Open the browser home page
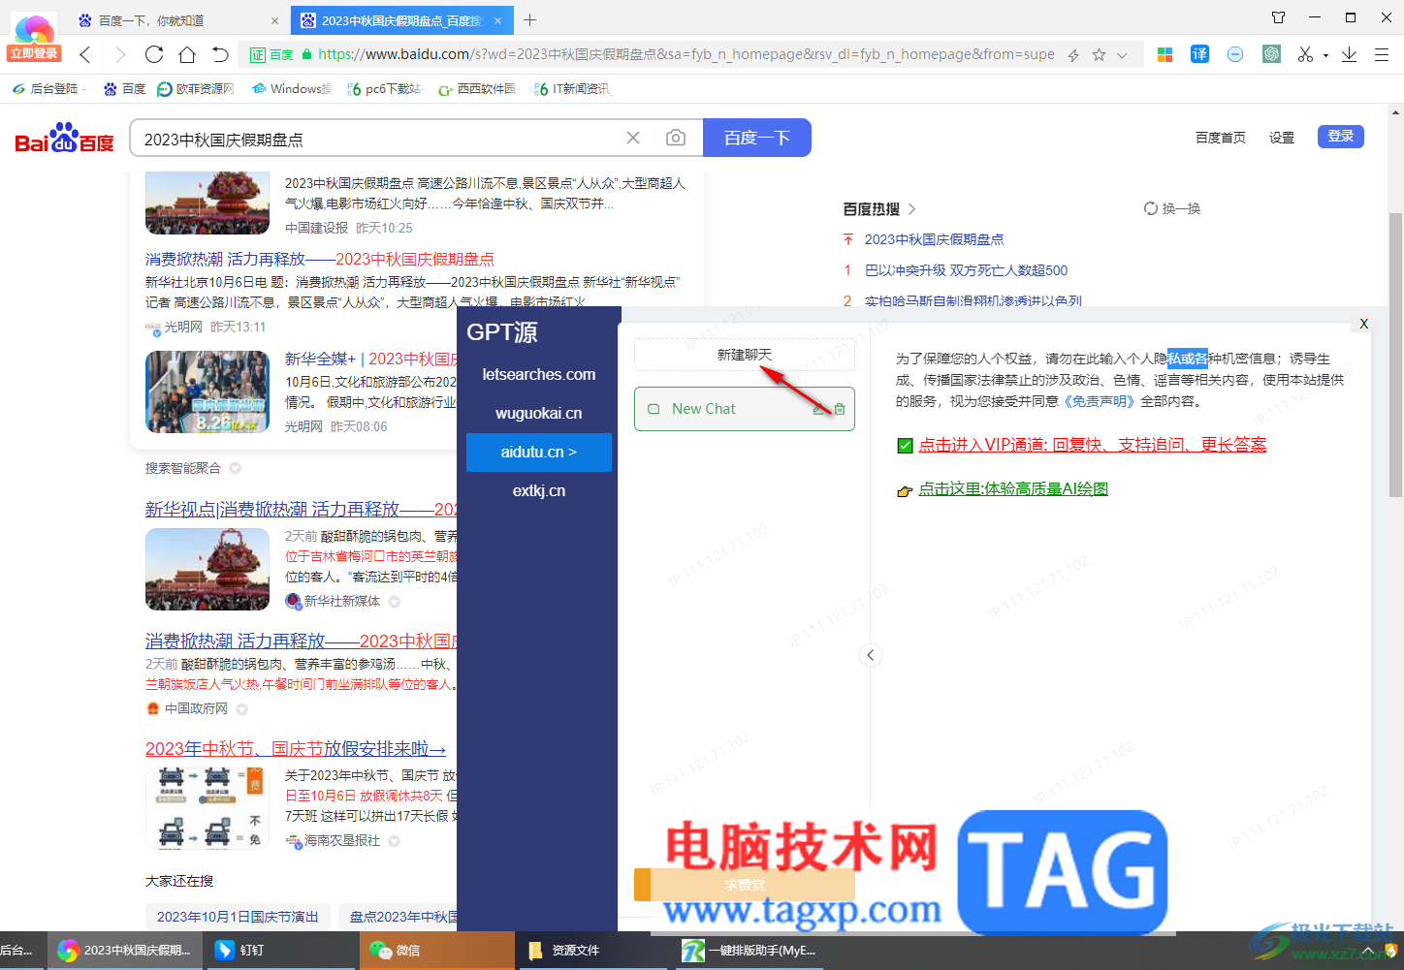 point(187,54)
